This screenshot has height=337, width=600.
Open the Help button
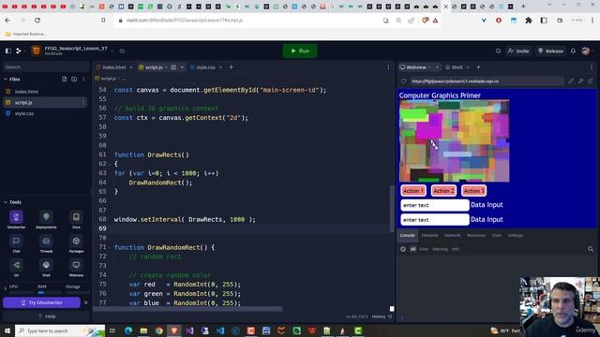pyautogui.click(x=46, y=316)
